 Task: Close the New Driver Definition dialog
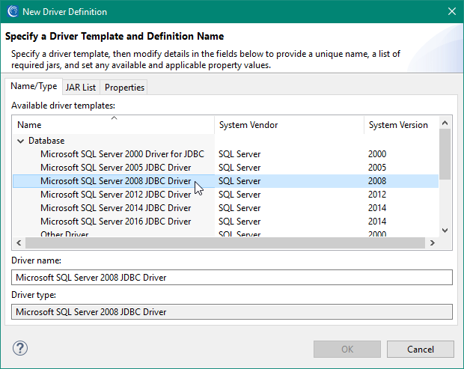pos(452,11)
